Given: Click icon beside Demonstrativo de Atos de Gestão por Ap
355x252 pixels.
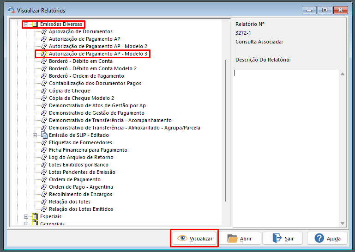Looking at the screenshot, I should point(44,106).
